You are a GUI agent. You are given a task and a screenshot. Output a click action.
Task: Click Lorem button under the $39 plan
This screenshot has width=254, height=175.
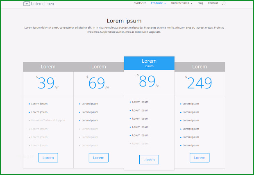[48, 158]
